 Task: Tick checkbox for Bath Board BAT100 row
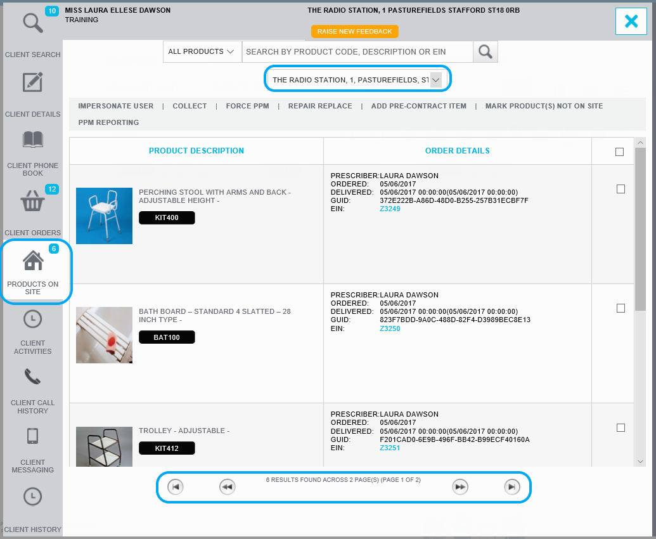tap(621, 308)
